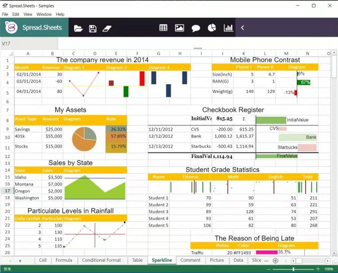Collapse the side panel with left chevron
338x273 pixels.
click(x=243, y=28)
